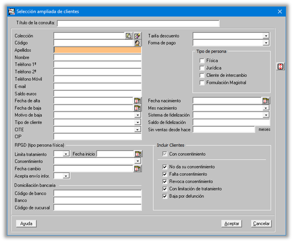Click the Fecha cambio input field
The image size is (293, 242).
point(94,169)
